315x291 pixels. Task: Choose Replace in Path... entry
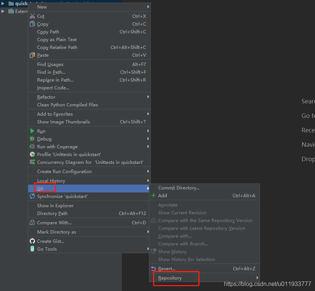pyautogui.click(x=90, y=80)
